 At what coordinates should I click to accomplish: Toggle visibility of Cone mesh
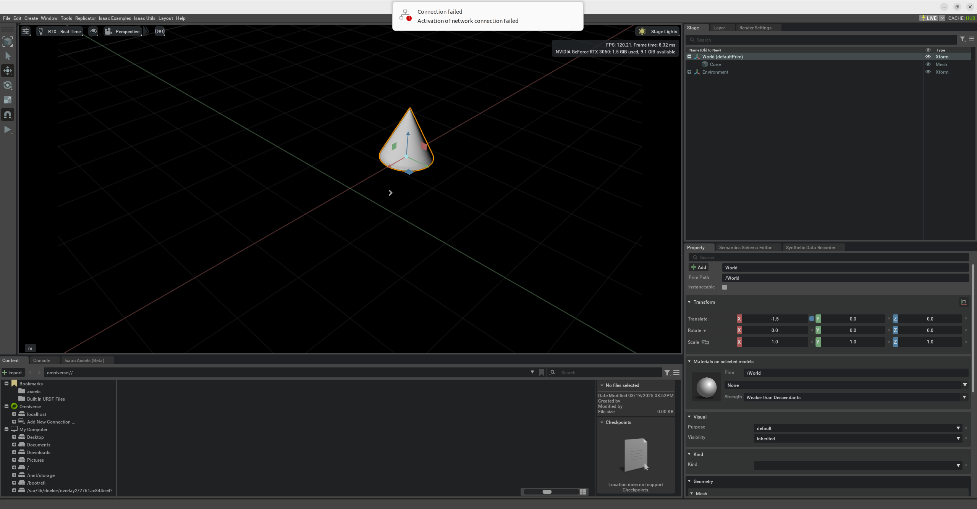pyautogui.click(x=928, y=64)
